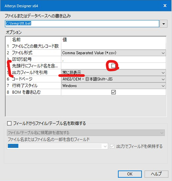Select the コードページ row label

[x=22, y=79]
